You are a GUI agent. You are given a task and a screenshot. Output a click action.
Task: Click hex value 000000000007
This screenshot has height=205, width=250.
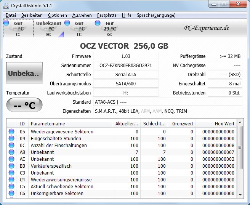[218, 152]
